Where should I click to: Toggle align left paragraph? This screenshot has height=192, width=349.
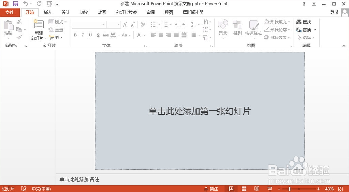click(x=153, y=35)
